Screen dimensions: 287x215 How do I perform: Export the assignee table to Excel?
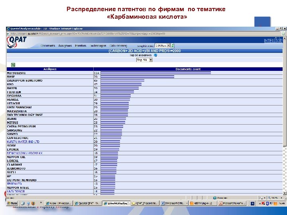point(13,65)
